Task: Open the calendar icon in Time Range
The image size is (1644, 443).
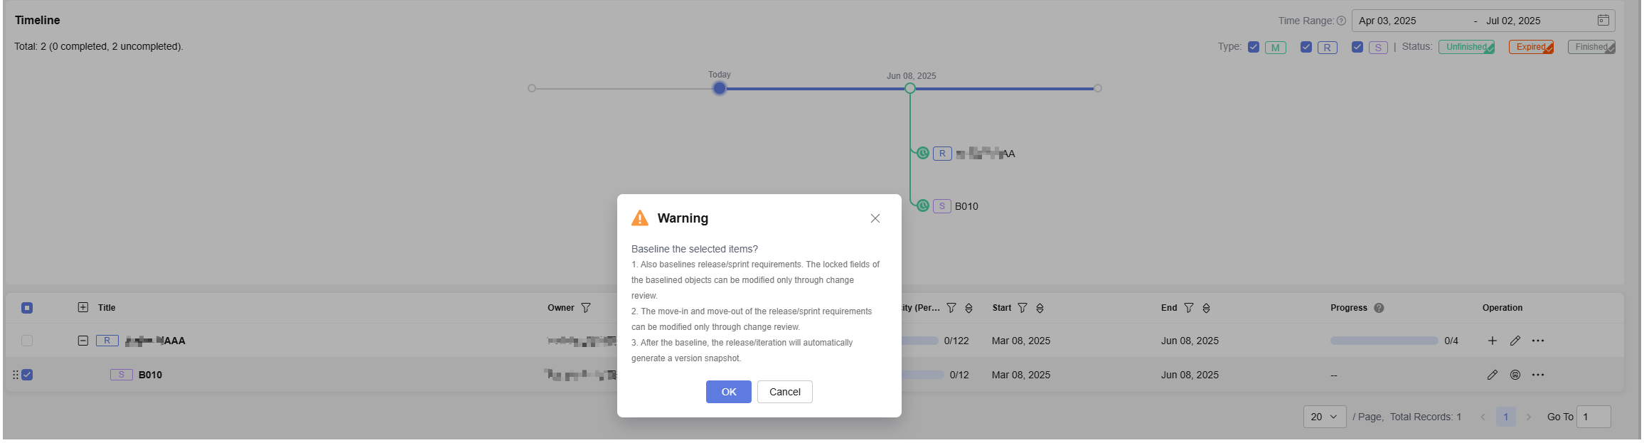Action: (1603, 21)
